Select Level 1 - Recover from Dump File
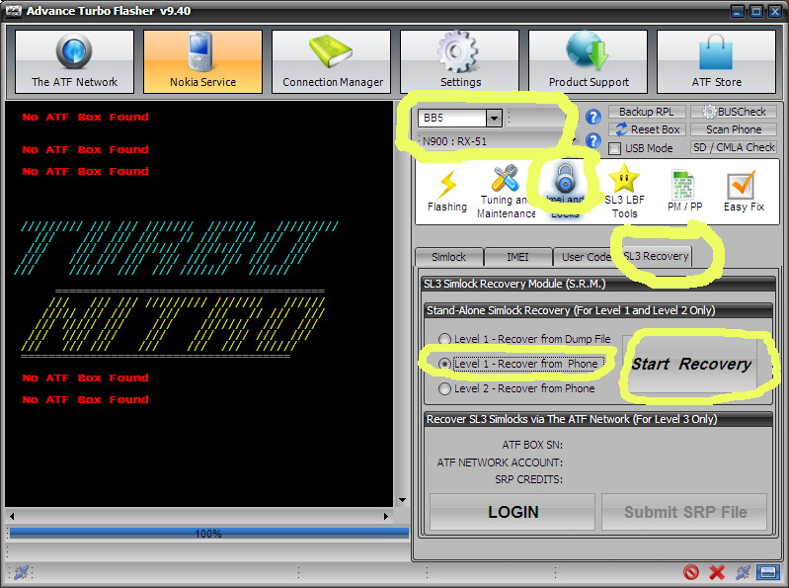 tap(444, 339)
